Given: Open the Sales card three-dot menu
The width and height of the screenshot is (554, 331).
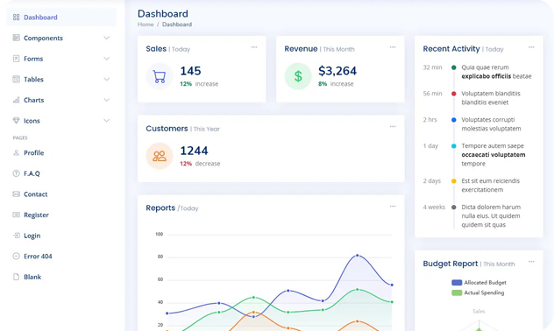Looking at the screenshot, I should 254,47.
